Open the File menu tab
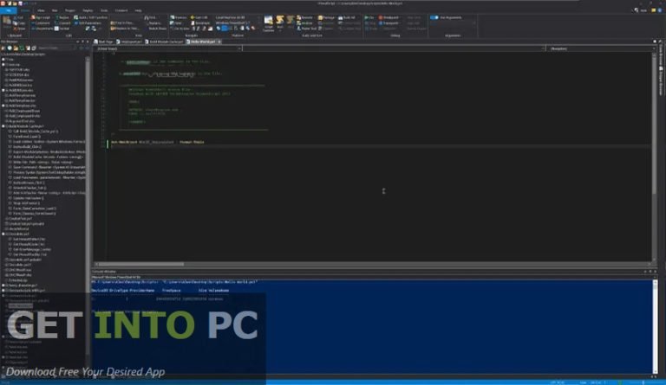 tap(9, 10)
